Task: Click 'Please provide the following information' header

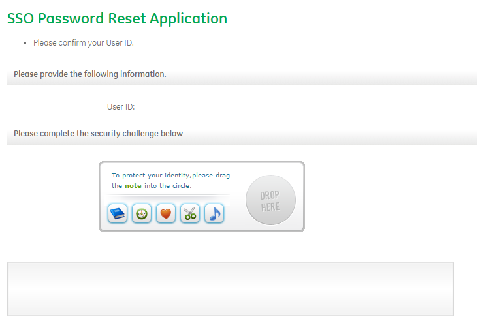Action: (90, 74)
